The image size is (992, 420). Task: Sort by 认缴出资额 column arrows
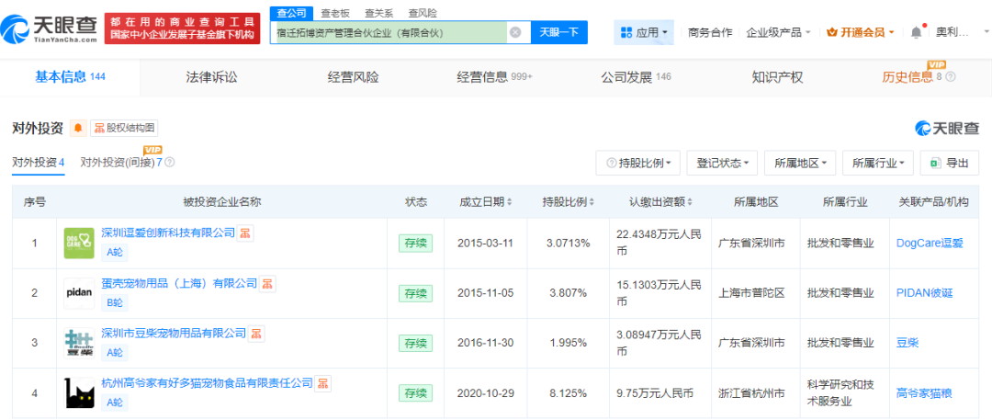[x=689, y=202]
